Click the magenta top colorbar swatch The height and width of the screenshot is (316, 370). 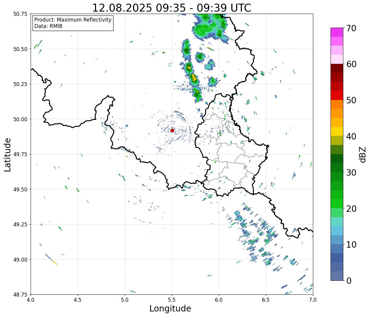coord(337,32)
